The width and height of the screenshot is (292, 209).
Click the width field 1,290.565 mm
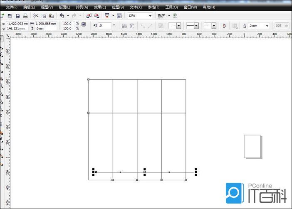point(46,24)
